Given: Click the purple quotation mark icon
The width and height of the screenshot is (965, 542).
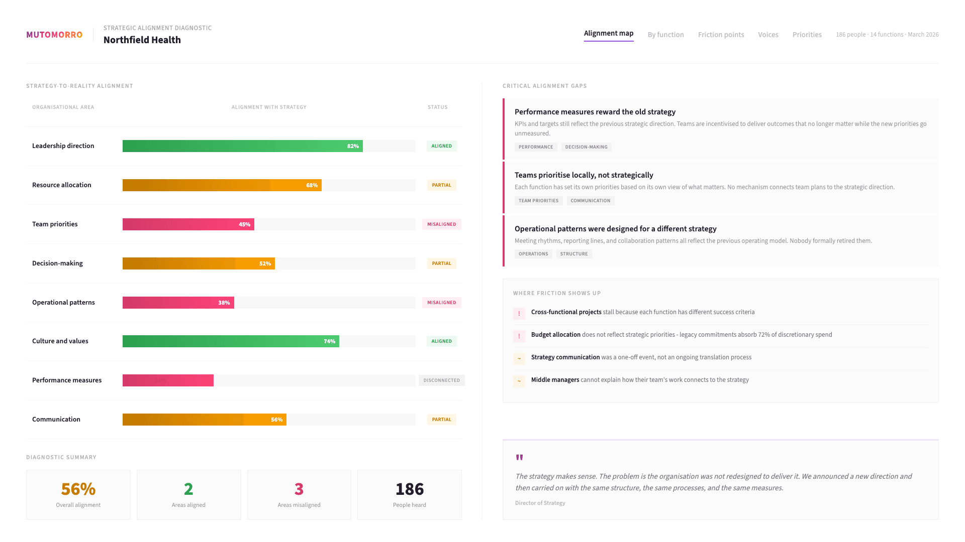Looking at the screenshot, I should point(519,458).
